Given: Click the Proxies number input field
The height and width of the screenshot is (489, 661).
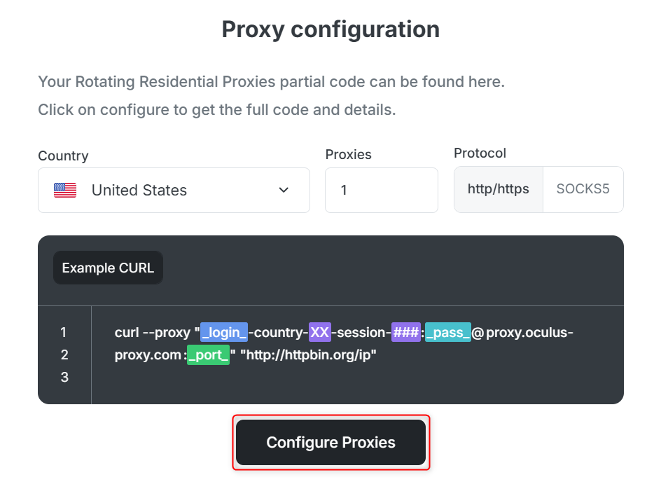Looking at the screenshot, I should 381,190.
